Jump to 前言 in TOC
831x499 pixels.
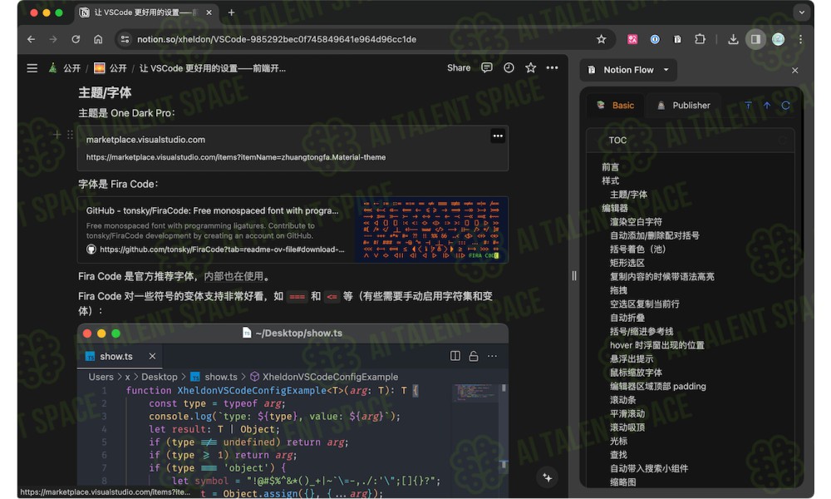tap(610, 167)
